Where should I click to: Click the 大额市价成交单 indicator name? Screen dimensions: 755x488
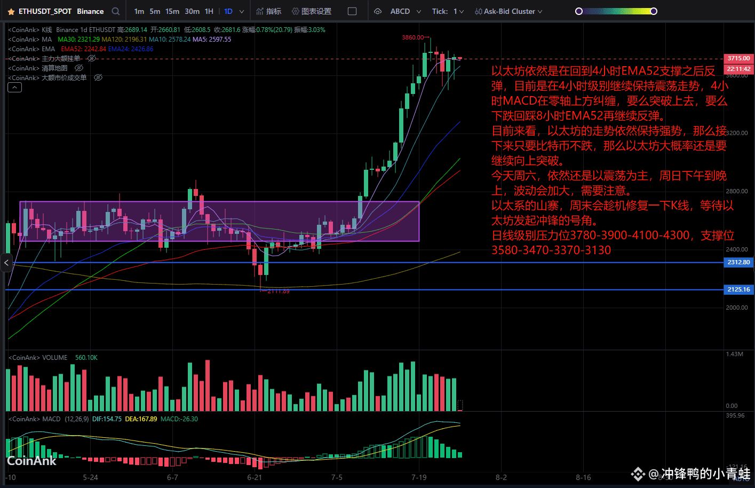64,78
